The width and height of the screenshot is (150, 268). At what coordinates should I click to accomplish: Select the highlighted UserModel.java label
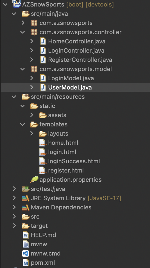tap(70, 88)
